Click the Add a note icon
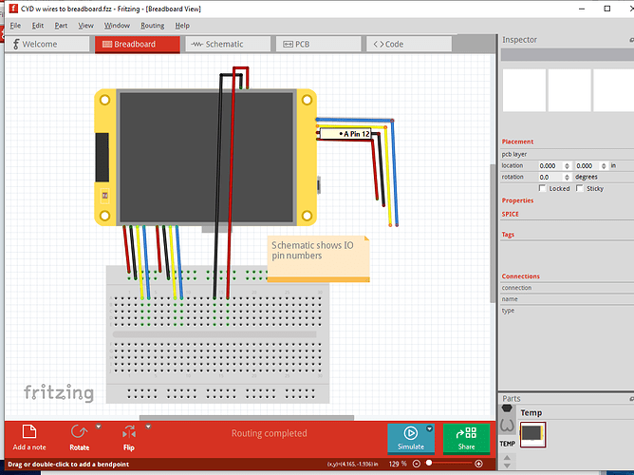The height and width of the screenshot is (475, 634). pyautogui.click(x=28, y=433)
